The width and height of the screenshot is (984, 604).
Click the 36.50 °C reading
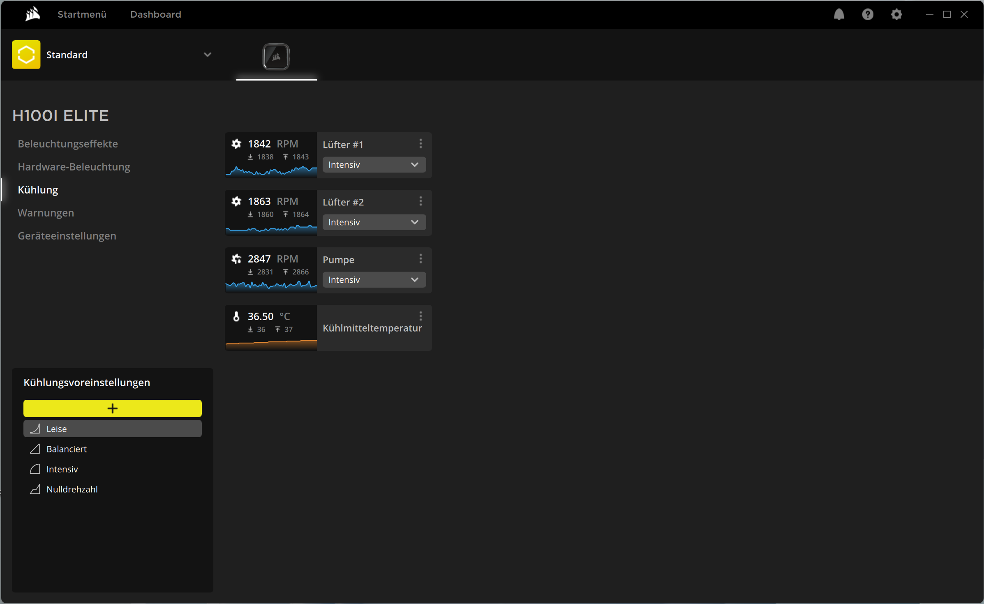pos(269,316)
